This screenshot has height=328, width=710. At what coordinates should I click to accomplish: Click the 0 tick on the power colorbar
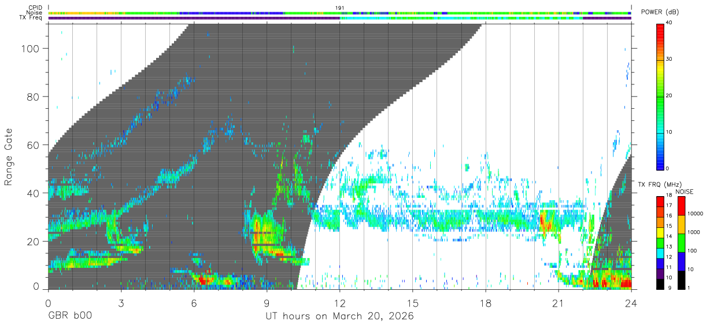click(668, 168)
